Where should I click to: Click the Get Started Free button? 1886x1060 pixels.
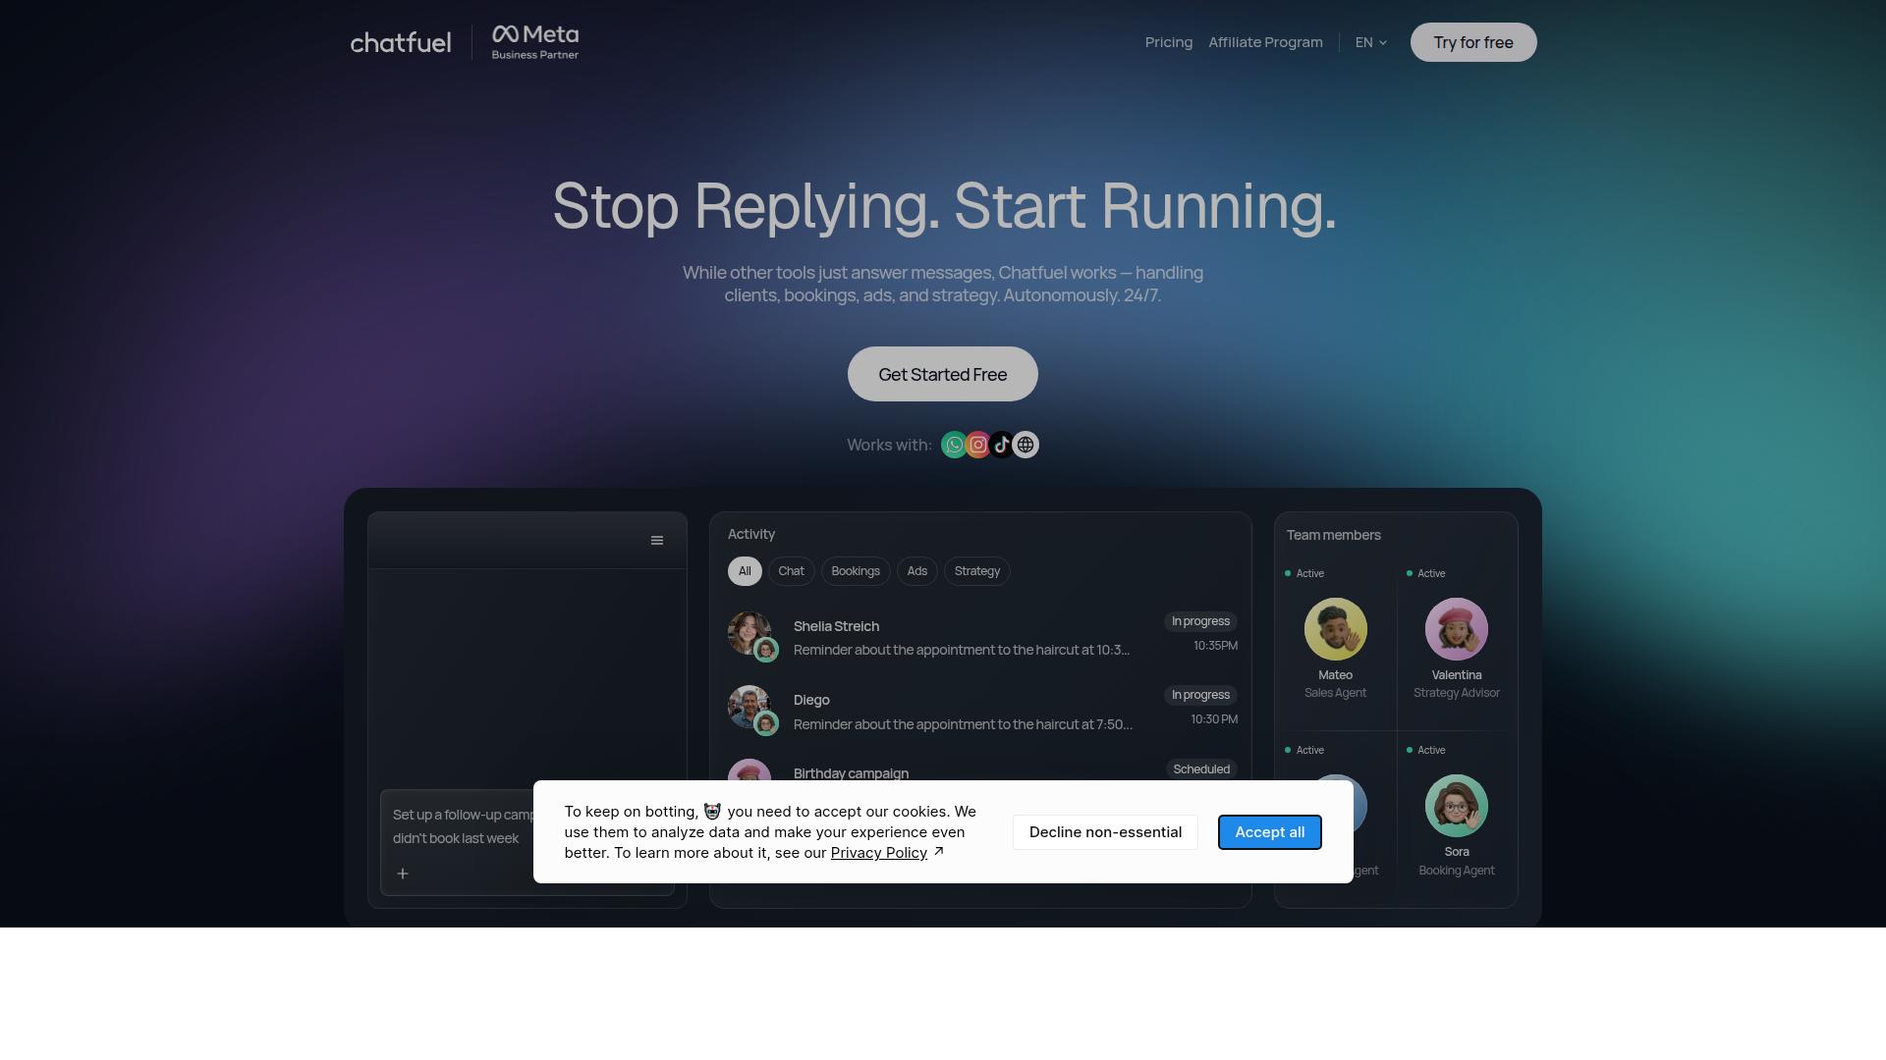pyautogui.click(x=943, y=374)
